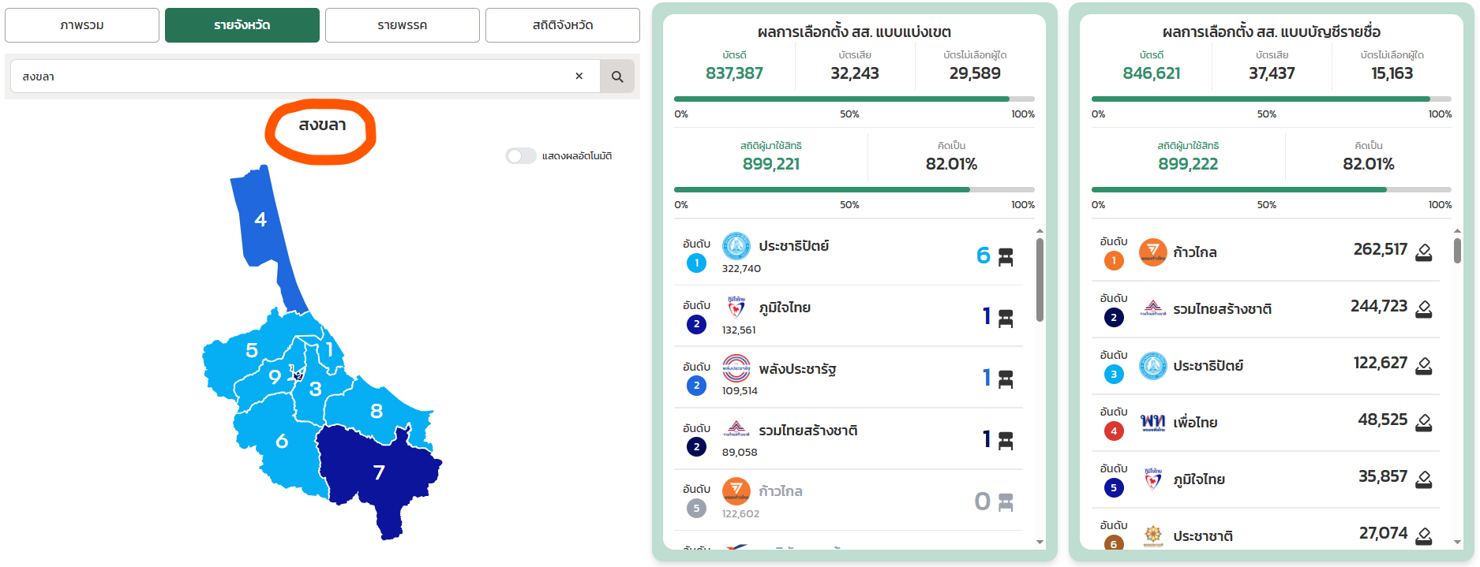Viewport: 1480px width, 567px height.
Task: Click the province search input field
Action: [x=292, y=76]
